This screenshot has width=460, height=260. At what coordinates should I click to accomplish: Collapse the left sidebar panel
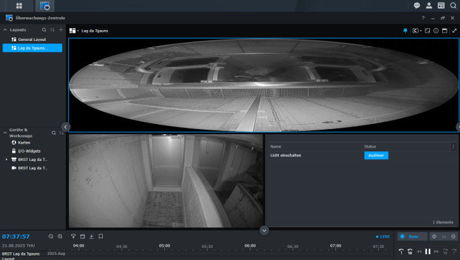click(x=66, y=127)
